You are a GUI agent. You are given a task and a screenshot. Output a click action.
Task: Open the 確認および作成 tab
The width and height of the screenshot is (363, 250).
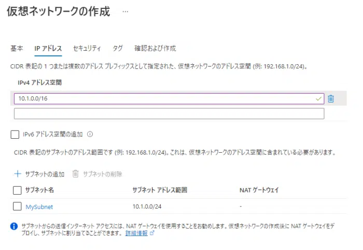[155, 48]
